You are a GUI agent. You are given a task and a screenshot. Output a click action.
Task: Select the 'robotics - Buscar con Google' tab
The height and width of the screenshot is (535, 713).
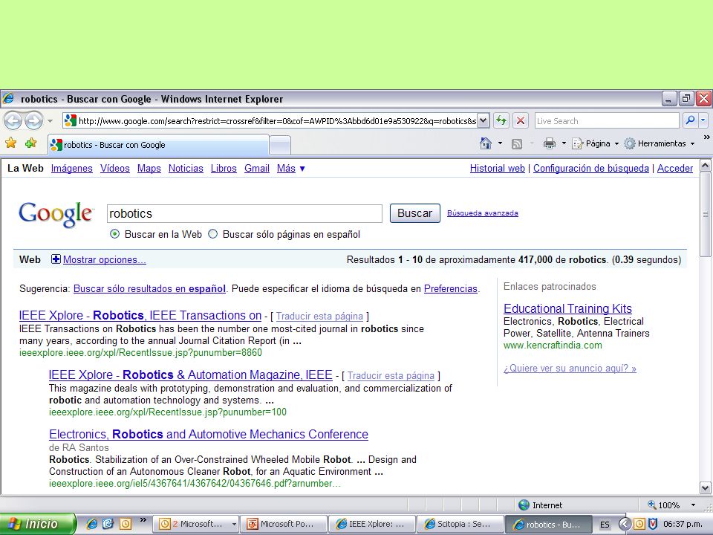pyautogui.click(x=158, y=145)
